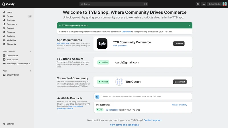The image size is (228, 128).
Task: Click the search magnifier icon
Action: tap(82, 4)
